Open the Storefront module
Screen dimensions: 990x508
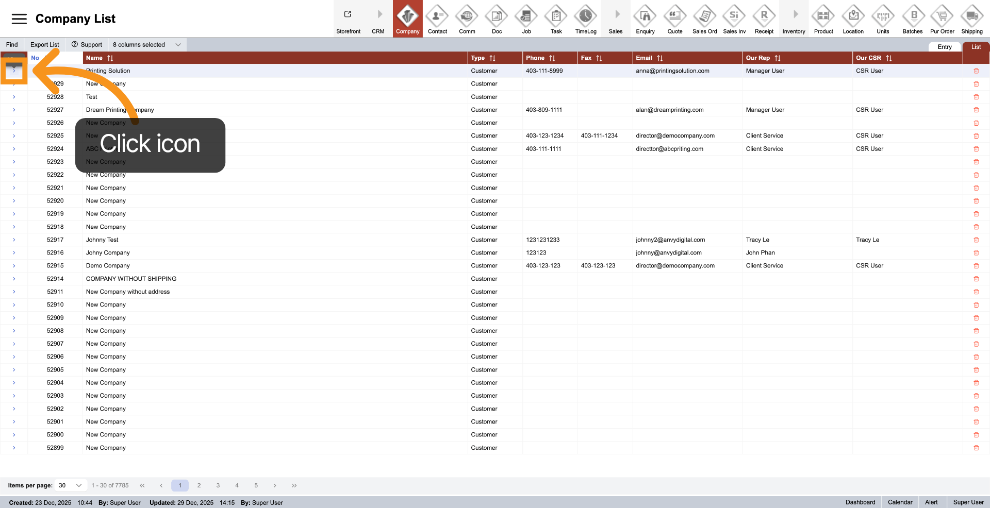tap(348, 19)
